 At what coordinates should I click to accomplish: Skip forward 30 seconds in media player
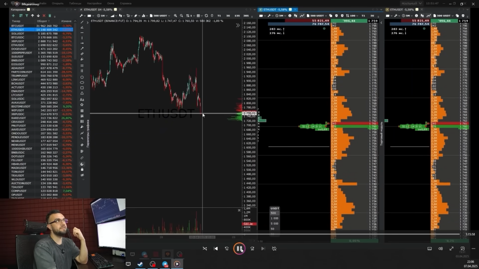252,248
